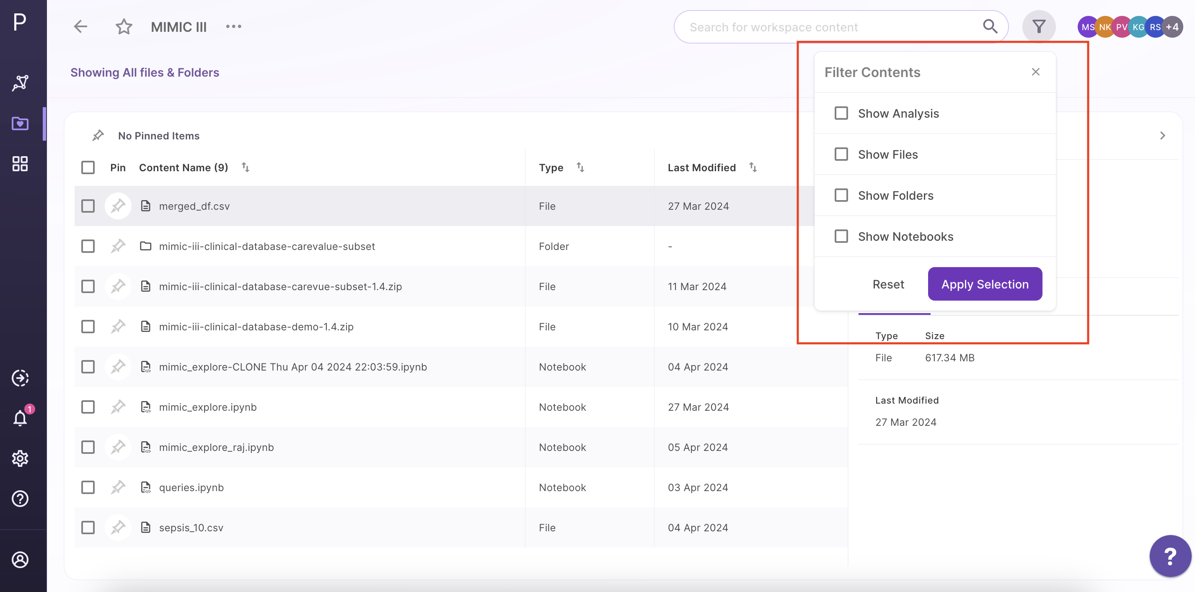Open the settings gear icon in sidebar

click(20, 458)
